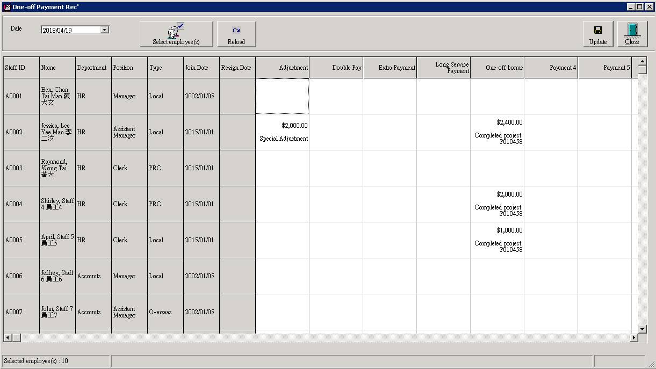Image resolution: width=656 pixels, height=369 pixels.
Task: Click the application icon in the title bar
Action: tap(7, 7)
